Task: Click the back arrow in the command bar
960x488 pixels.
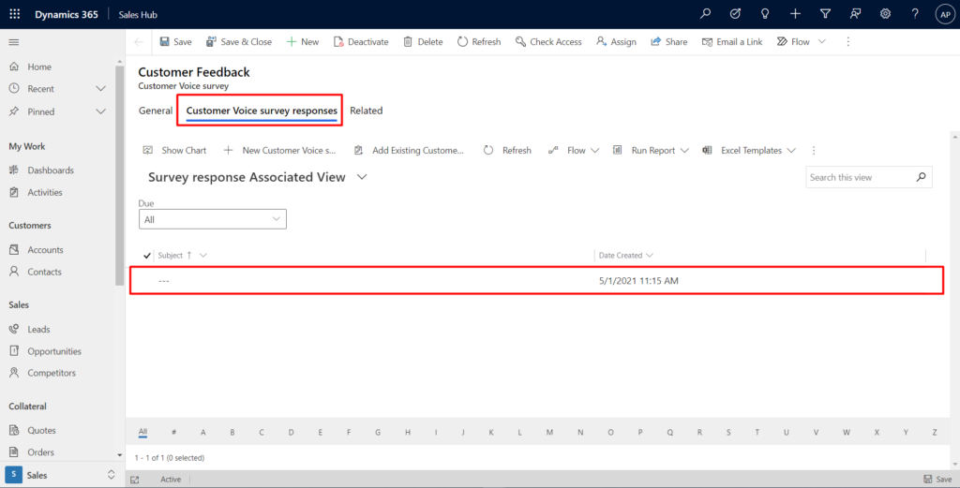Action: (139, 41)
